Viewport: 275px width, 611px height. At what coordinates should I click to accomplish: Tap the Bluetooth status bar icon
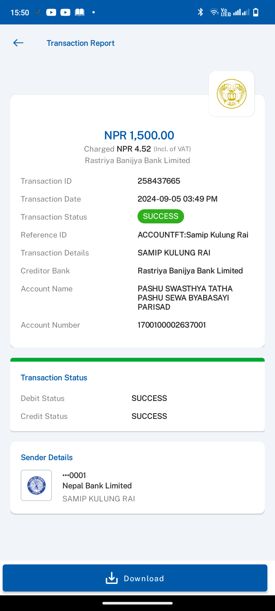coord(201,12)
